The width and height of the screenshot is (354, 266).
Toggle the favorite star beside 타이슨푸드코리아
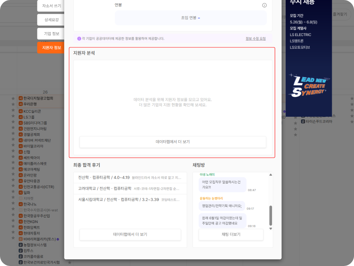click(296, 122)
